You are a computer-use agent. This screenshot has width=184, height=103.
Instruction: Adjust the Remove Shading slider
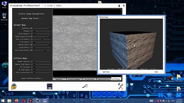[x=42, y=62]
